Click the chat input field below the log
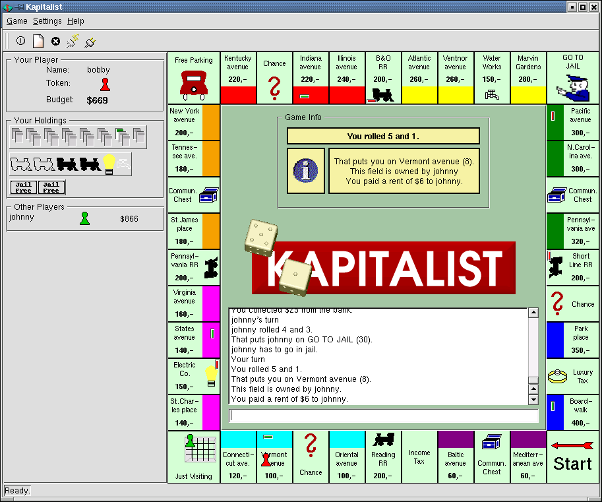602x502 pixels. [383, 416]
